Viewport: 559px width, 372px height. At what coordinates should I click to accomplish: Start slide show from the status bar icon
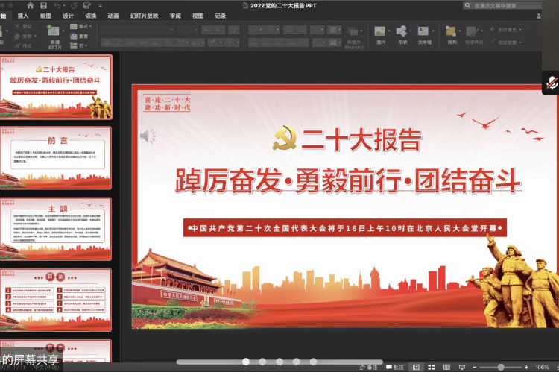coord(462,367)
